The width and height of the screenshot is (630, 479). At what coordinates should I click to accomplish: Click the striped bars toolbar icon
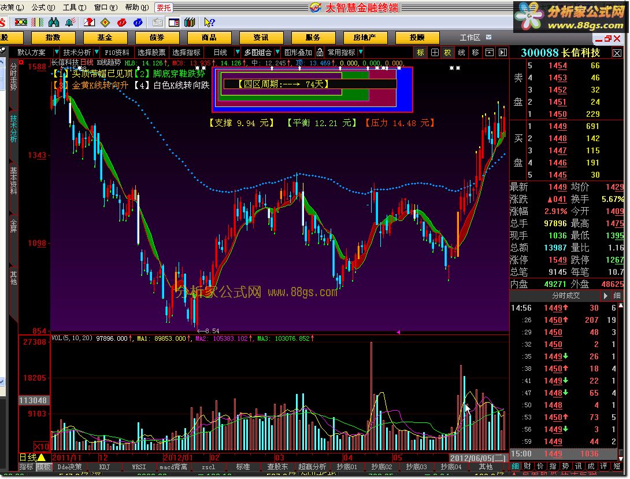(x=38, y=22)
